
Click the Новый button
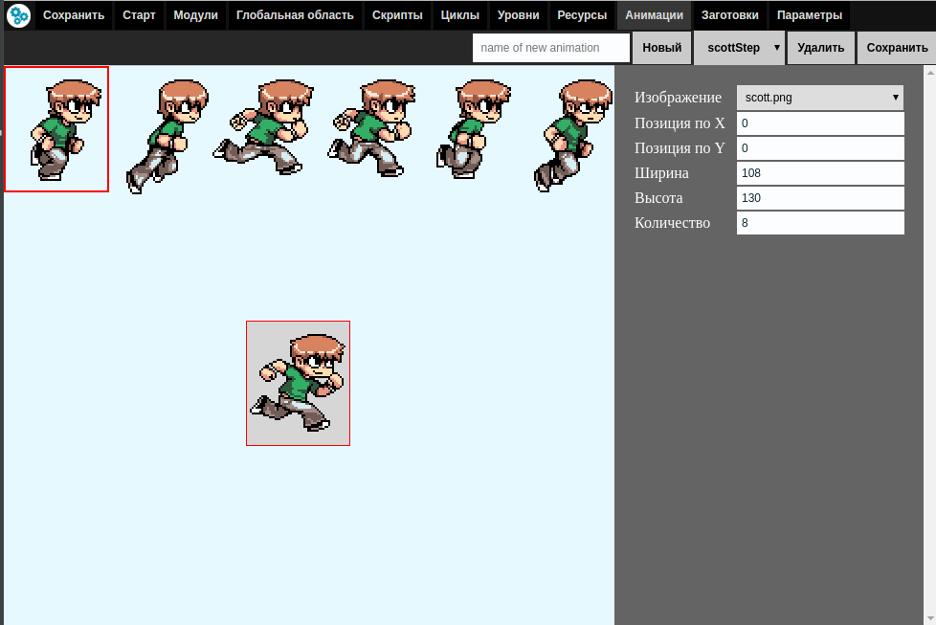point(661,48)
